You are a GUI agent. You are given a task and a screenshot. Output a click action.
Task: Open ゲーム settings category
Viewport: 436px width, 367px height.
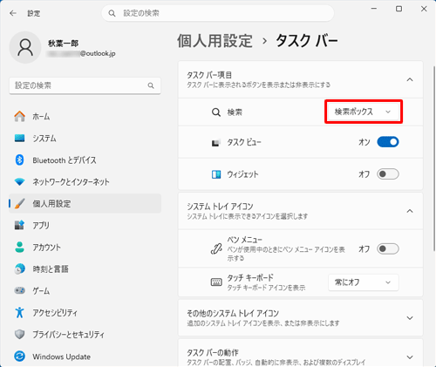pos(85,291)
